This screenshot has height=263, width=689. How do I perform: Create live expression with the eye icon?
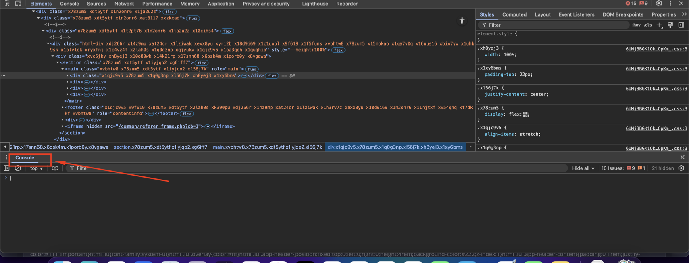click(x=55, y=168)
